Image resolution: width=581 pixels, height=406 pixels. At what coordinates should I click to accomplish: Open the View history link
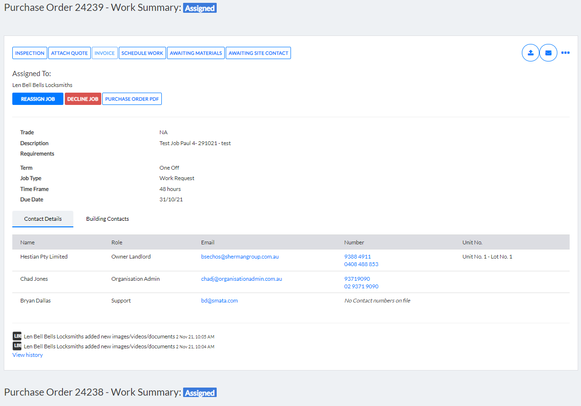point(27,355)
